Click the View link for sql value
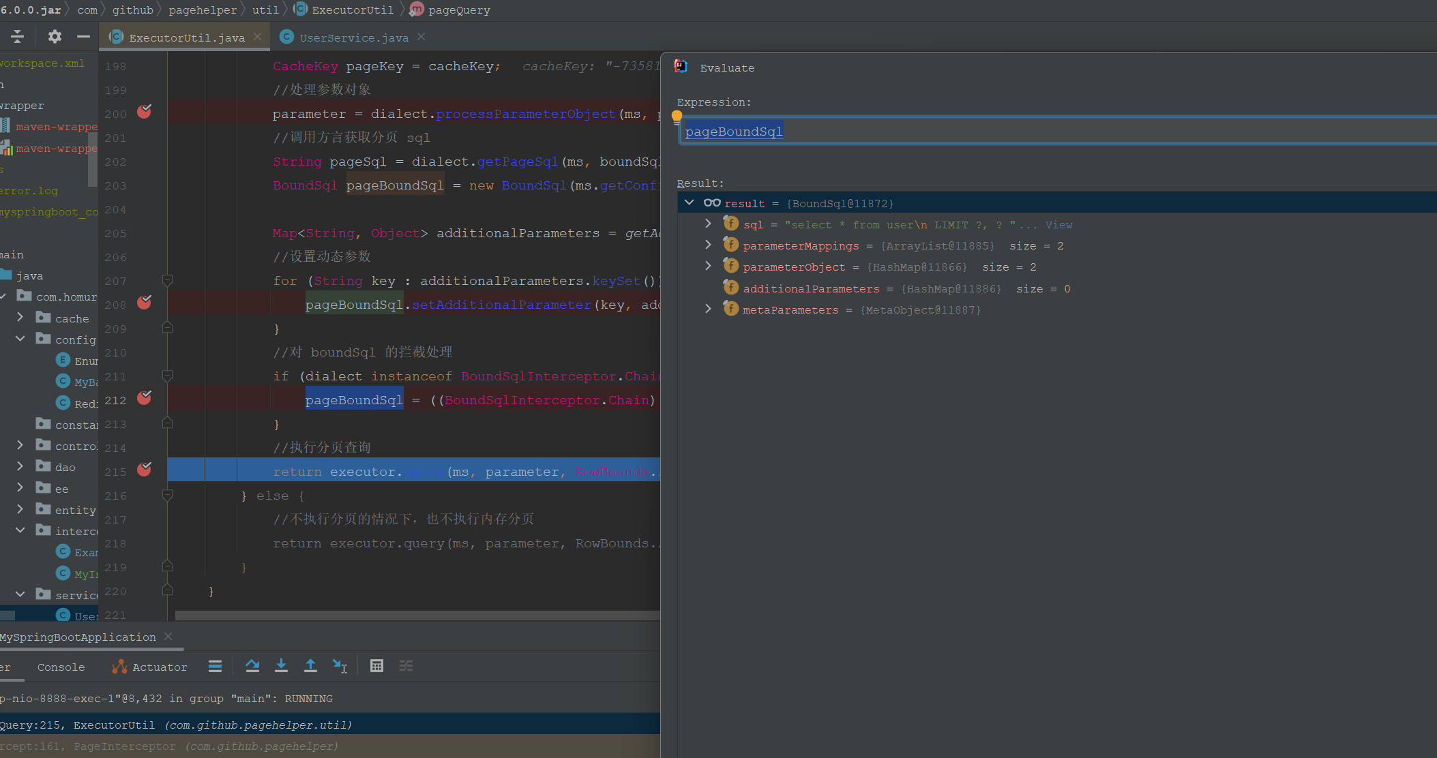1437x758 pixels. [1058, 225]
